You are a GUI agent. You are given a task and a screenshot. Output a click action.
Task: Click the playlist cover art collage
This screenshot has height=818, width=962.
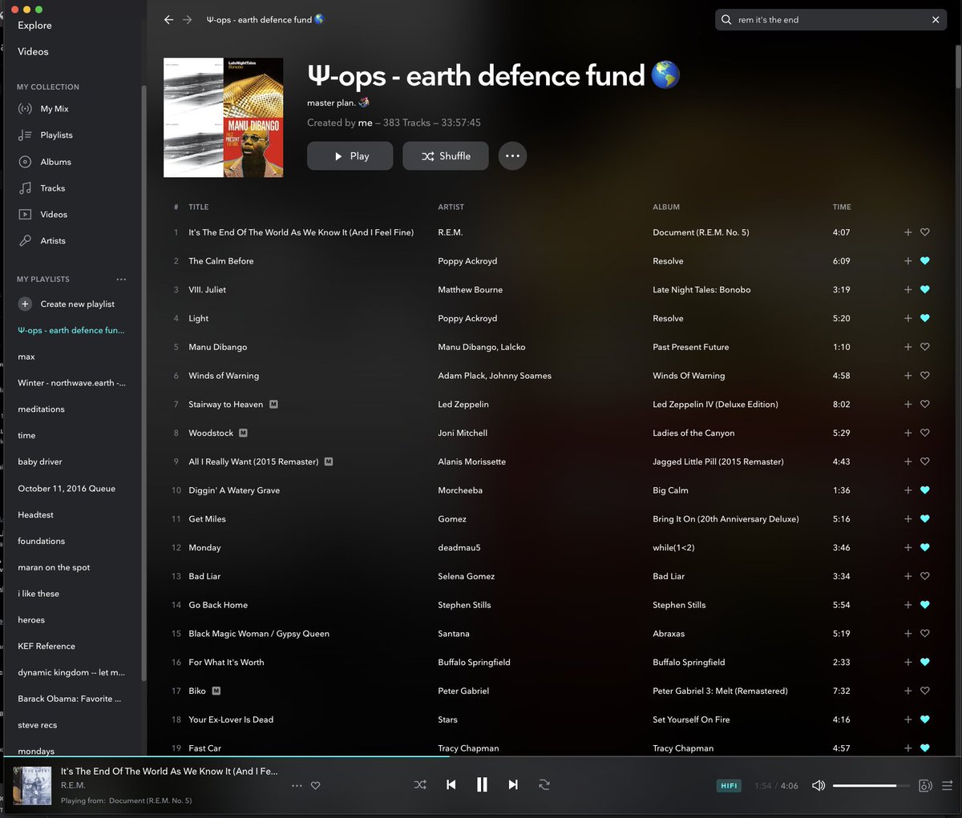tap(223, 117)
